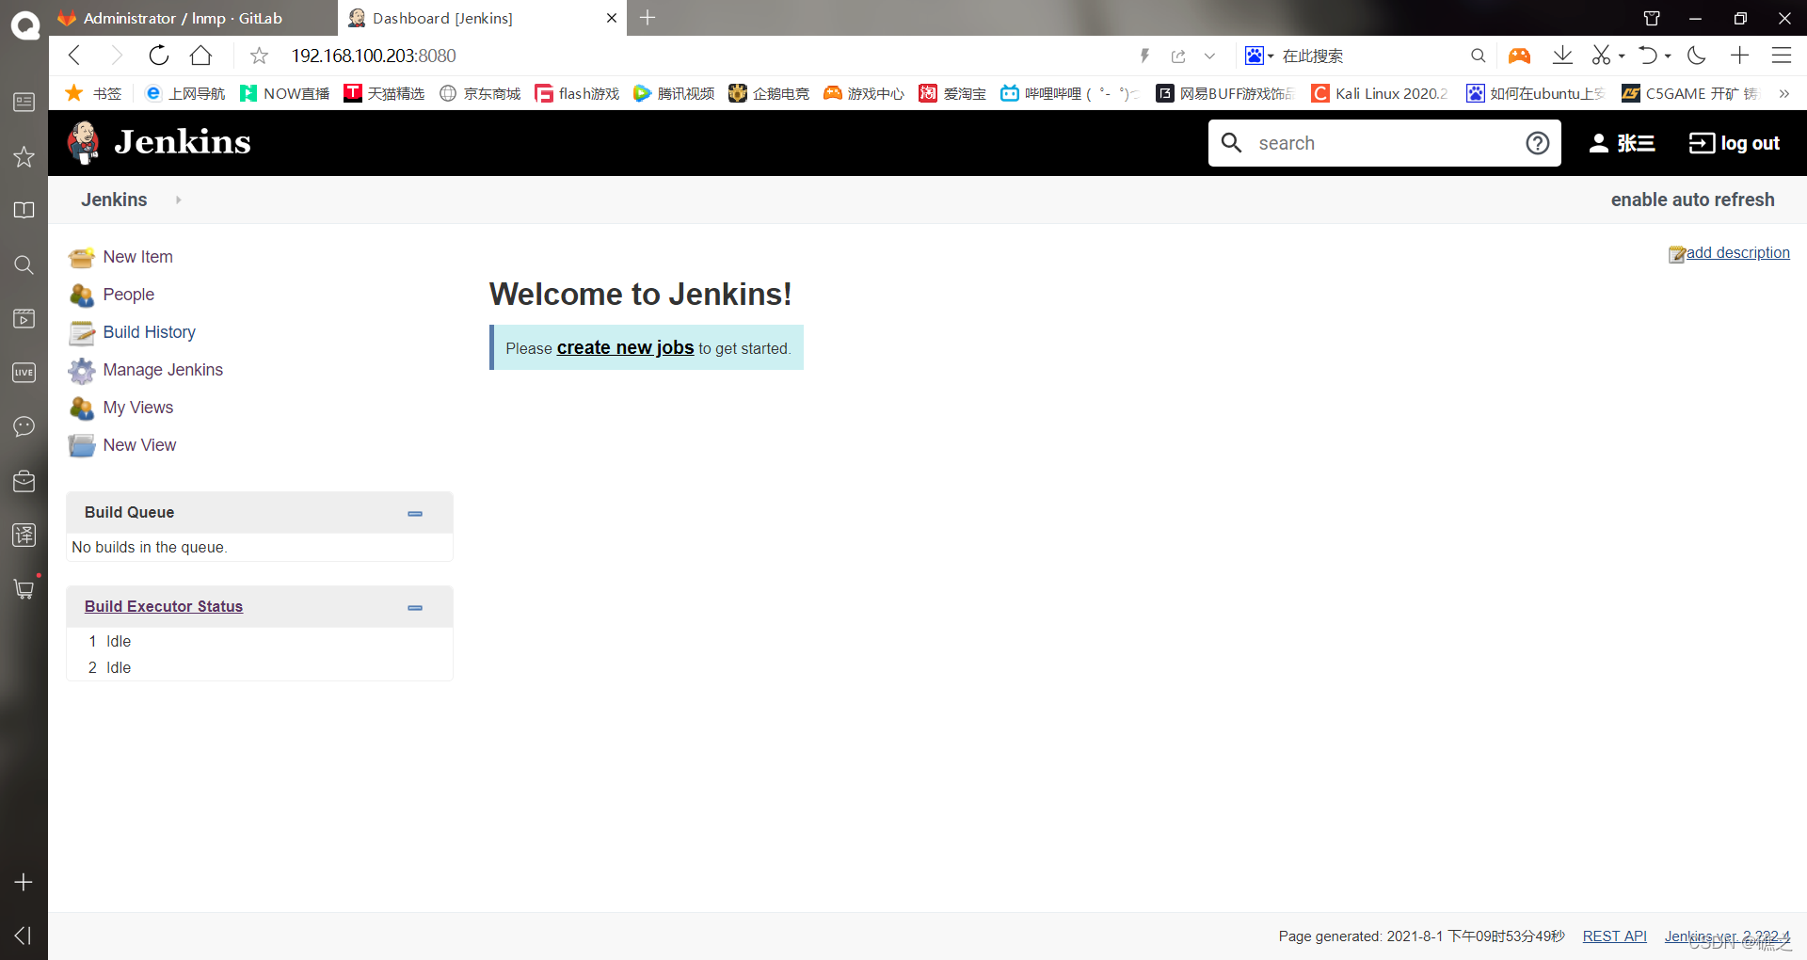Screen dimensions: 1807x960
Task: Open the Manage Jenkins link
Action: [163, 370]
